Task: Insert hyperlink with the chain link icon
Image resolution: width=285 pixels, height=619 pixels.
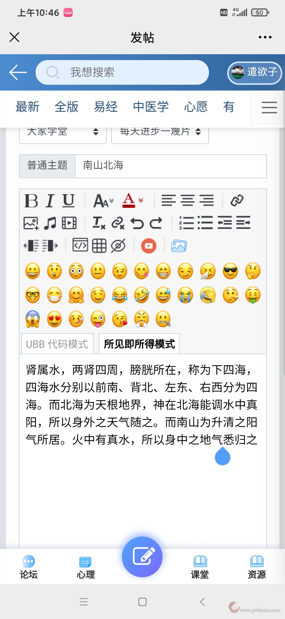Action: 237,201
